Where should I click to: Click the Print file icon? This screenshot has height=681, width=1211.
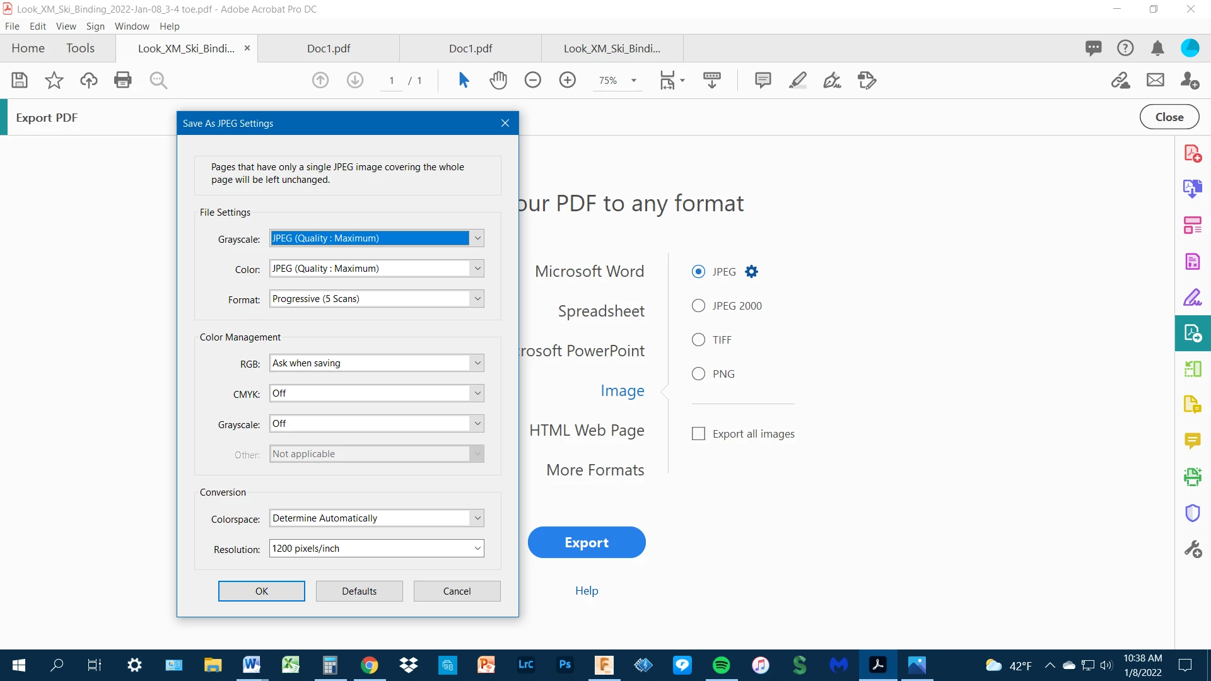[x=123, y=81]
